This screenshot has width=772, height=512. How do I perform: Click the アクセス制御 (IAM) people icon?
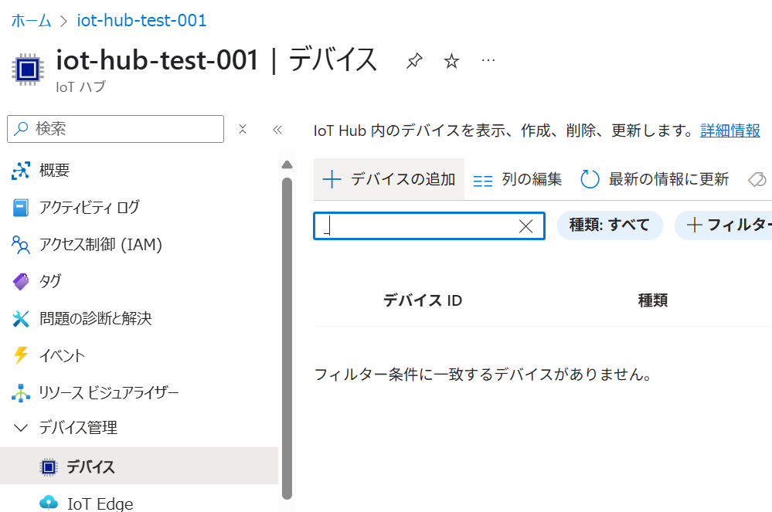tap(21, 245)
